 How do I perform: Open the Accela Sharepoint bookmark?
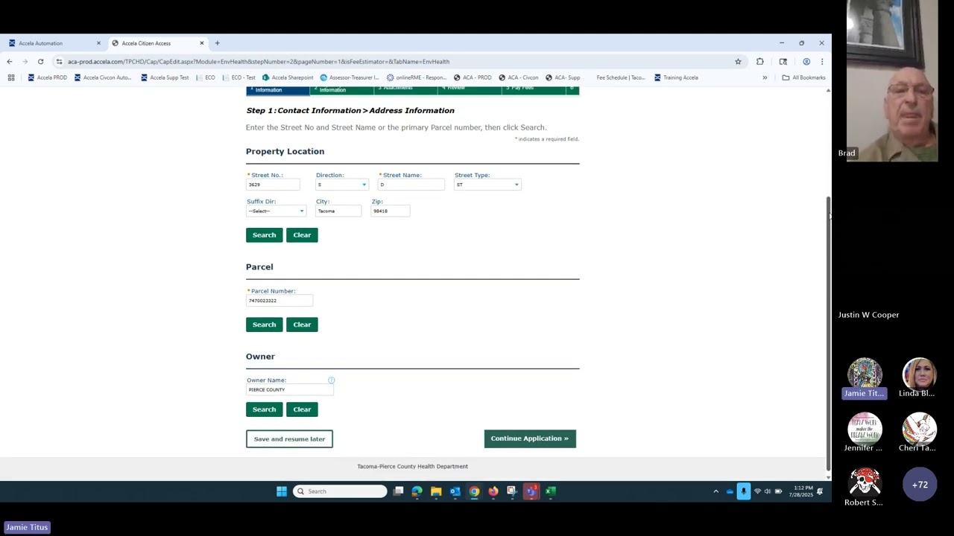(x=288, y=77)
